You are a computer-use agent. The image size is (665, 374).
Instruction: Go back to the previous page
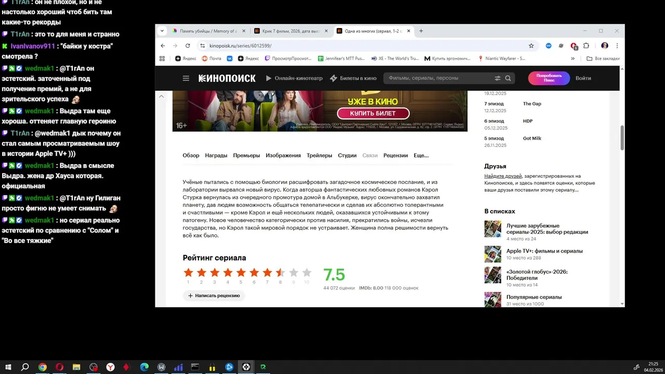[x=163, y=46]
